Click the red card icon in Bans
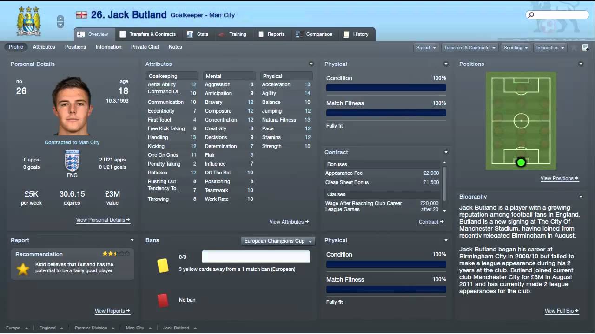Viewport: 595px width, 334px height. click(x=163, y=300)
